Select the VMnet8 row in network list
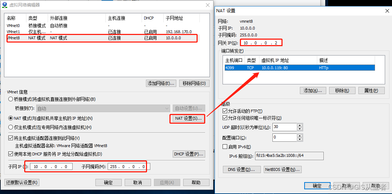This screenshot has width=392, height=194. pos(102,38)
